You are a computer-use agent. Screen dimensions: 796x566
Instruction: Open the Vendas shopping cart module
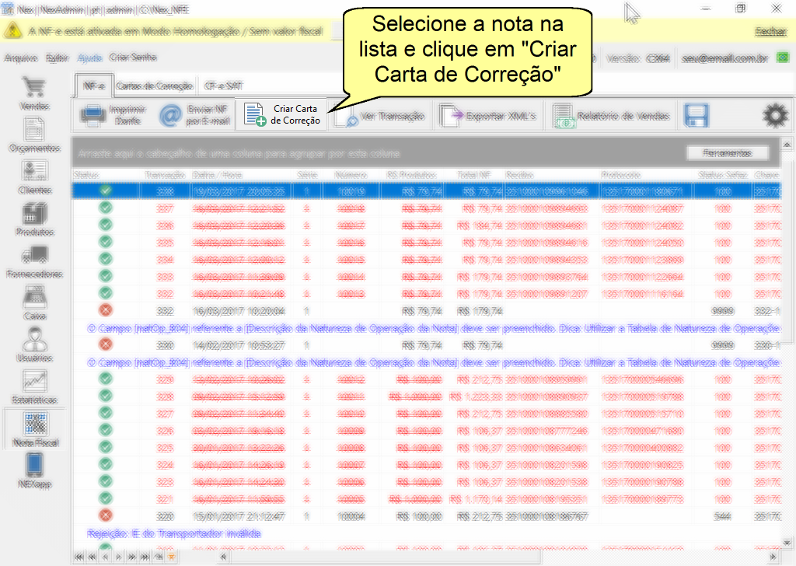[x=34, y=93]
